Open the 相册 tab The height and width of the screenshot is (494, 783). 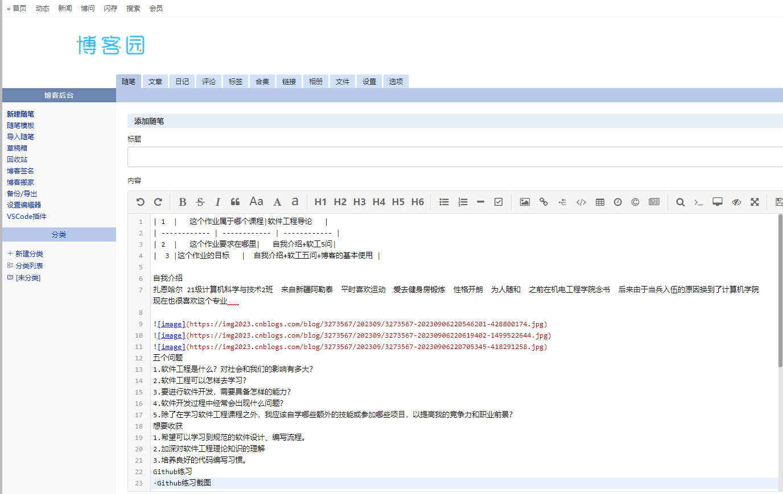(316, 81)
